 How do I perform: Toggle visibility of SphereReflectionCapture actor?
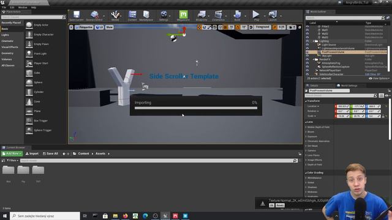[x=307, y=67]
